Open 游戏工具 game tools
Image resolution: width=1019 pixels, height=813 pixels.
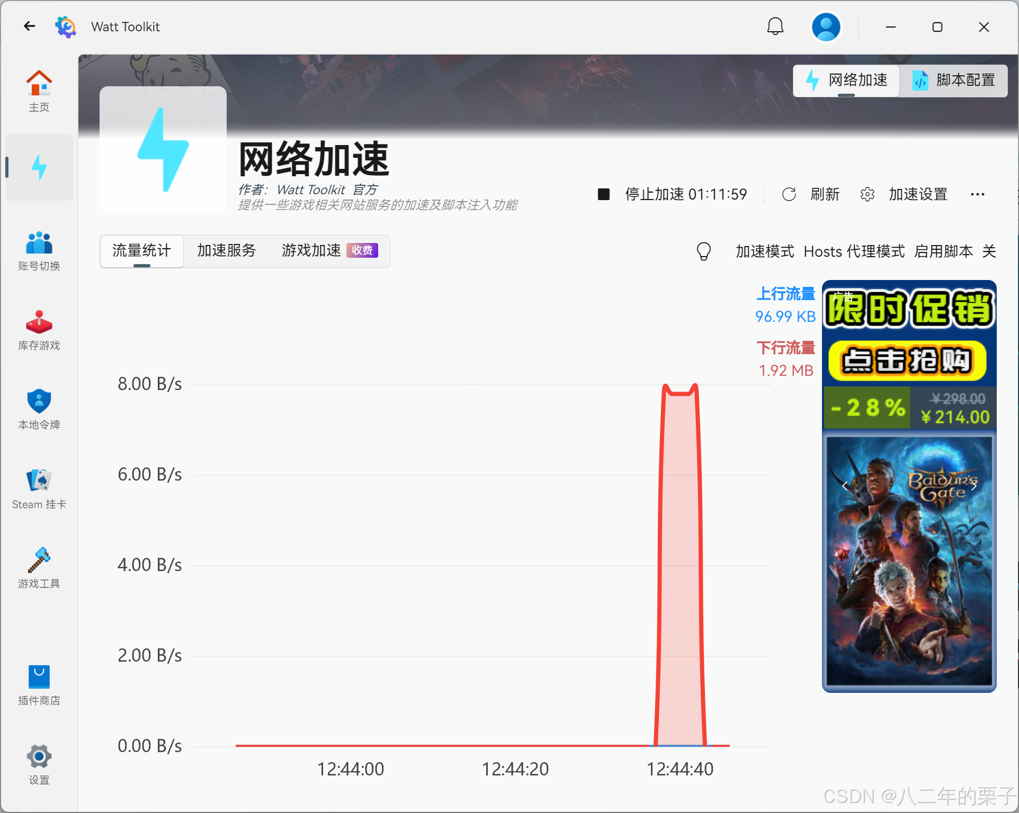click(x=39, y=569)
